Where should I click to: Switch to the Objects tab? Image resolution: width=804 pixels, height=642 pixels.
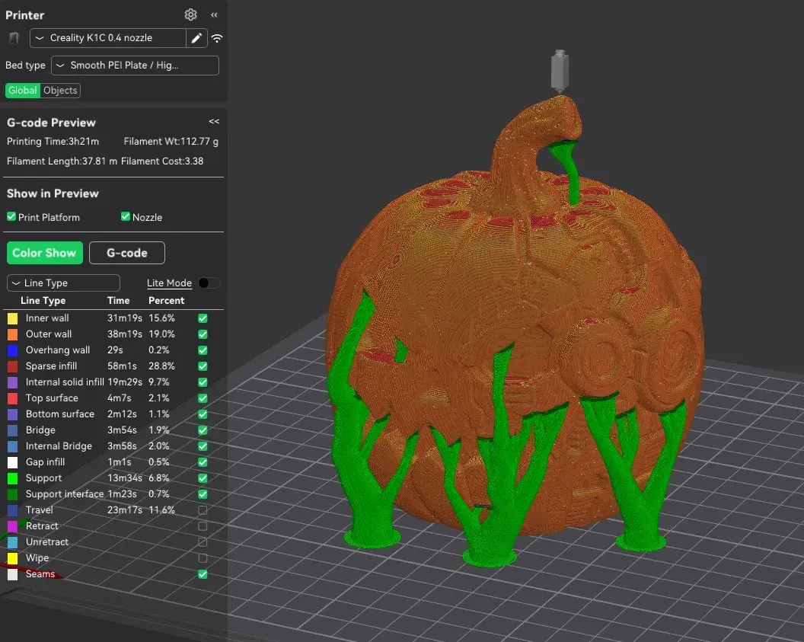pyautogui.click(x=60, y=90)
